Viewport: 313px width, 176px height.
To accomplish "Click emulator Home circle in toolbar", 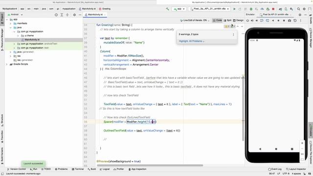I will coord(278,21).
